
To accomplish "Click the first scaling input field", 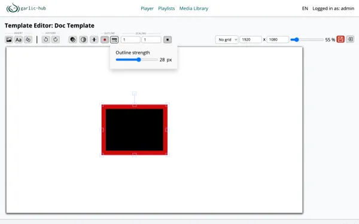I will pyautogui.click(x=130, y=39).
